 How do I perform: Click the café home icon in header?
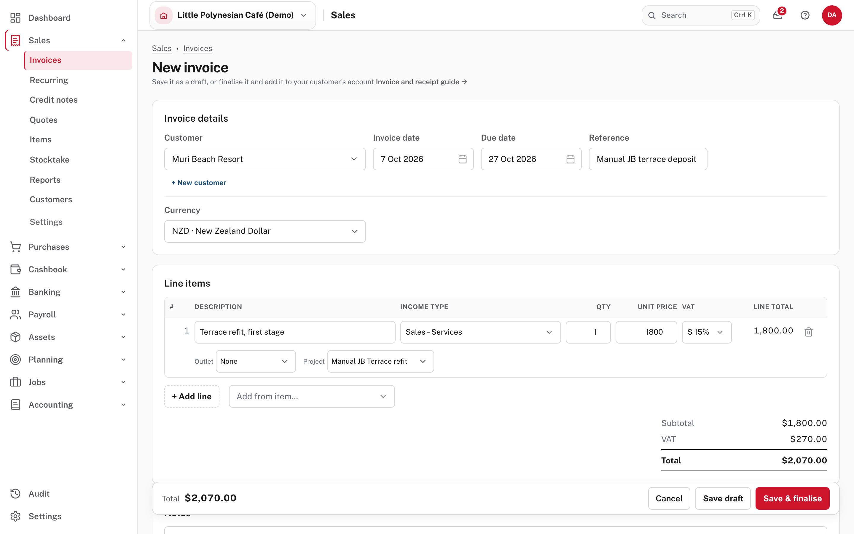(x=164, y=15)
